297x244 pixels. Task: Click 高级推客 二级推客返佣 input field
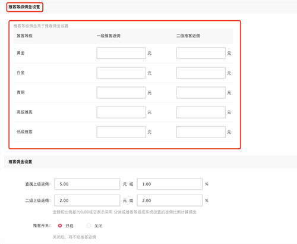coord(201,112)
